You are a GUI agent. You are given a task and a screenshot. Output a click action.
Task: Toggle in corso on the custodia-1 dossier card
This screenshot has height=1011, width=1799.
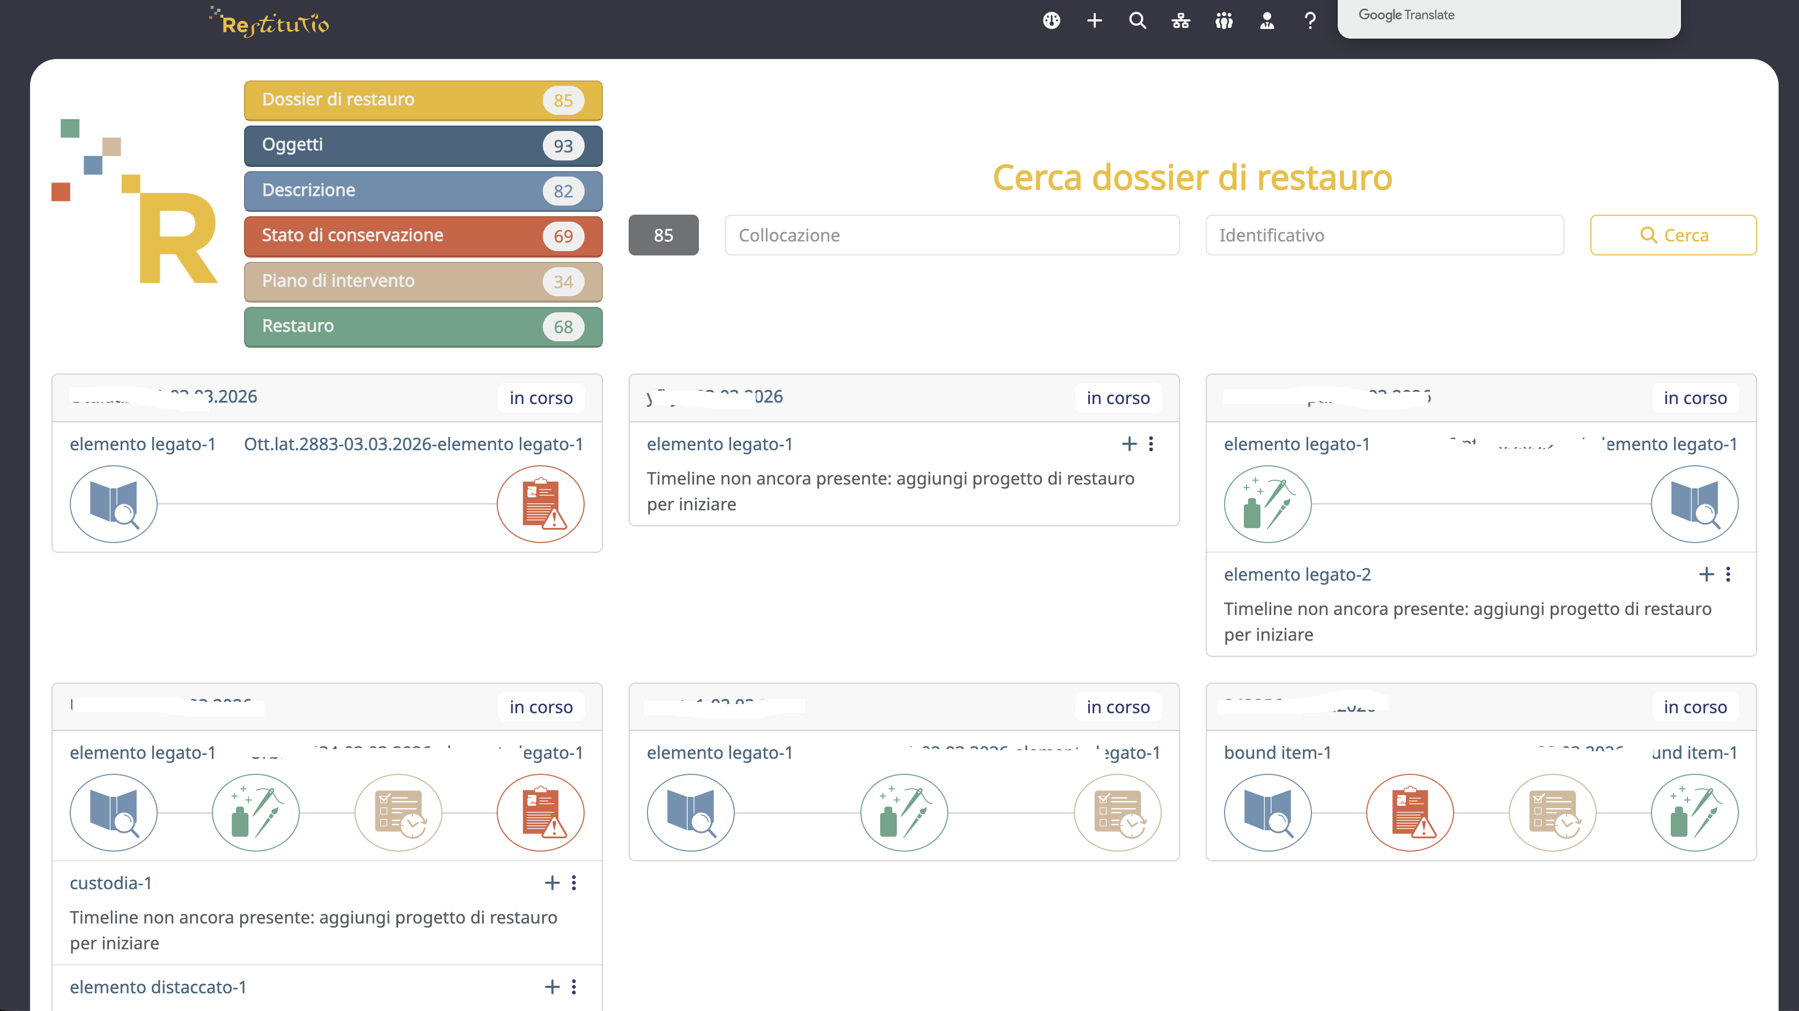pos(541,706)
